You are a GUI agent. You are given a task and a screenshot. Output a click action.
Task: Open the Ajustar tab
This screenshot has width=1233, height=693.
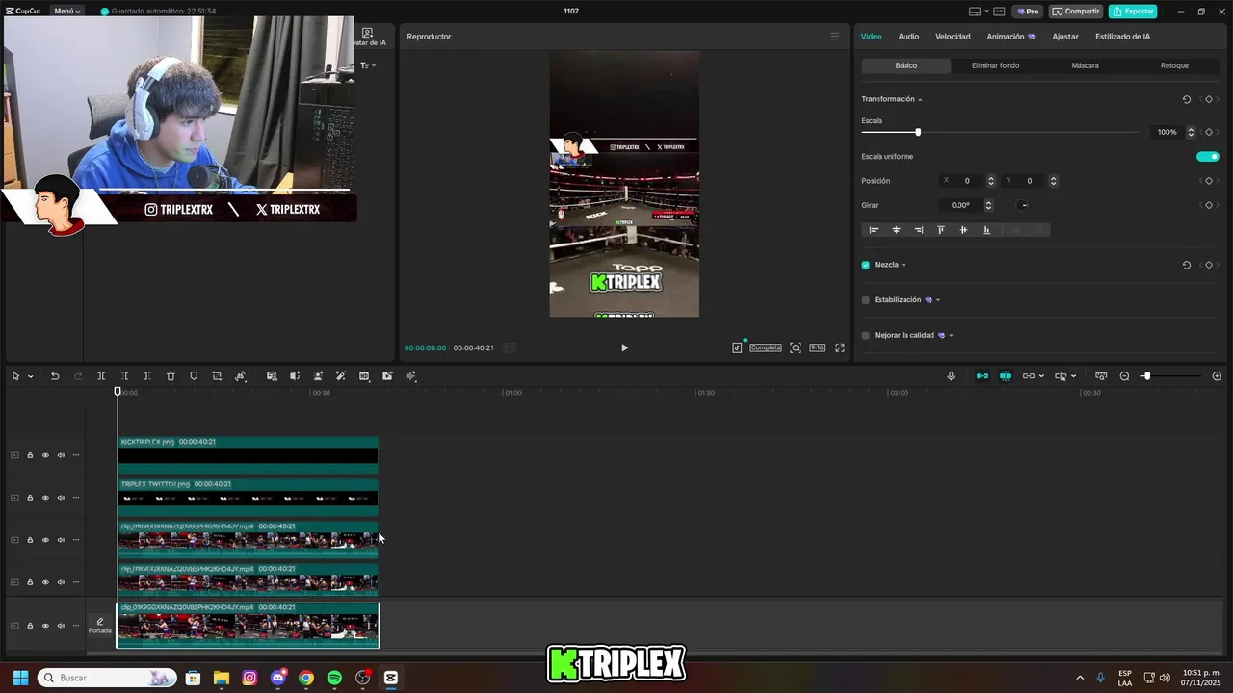[1065, 37]
